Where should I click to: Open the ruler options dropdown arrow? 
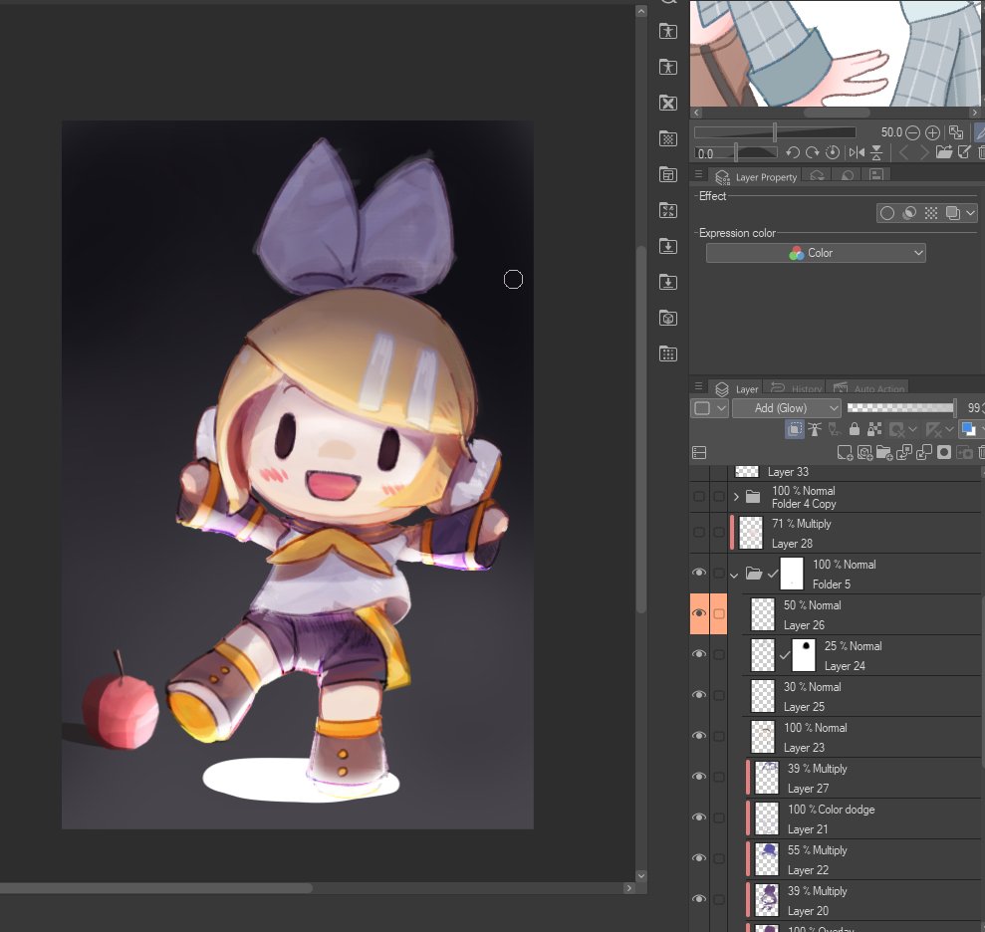[950, 429]
